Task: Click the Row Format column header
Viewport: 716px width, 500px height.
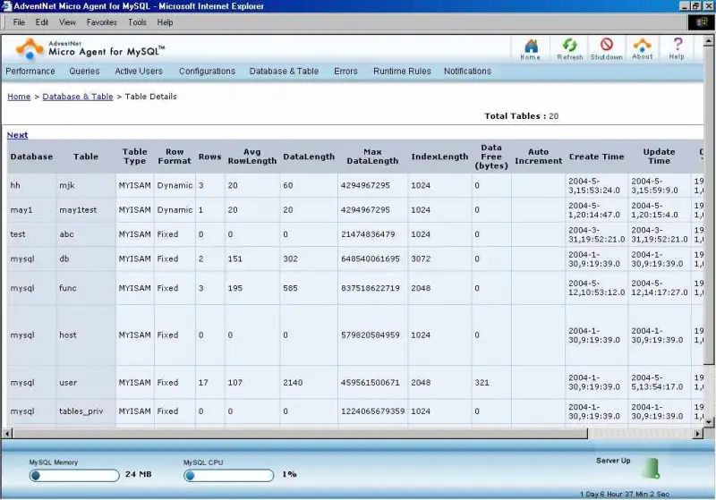Action: click(175, 156)
